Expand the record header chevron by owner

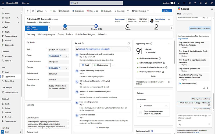tap(169, 20)
